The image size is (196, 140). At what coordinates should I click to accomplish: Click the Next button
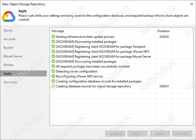(137, 133)
